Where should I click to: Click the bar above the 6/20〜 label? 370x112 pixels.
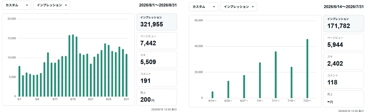pos(228,90)
